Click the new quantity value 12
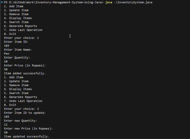190x139 pixels. click(6, 125)
